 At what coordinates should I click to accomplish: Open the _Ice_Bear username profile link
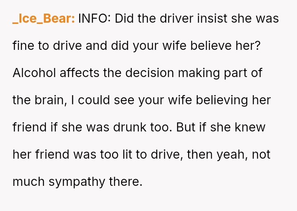coord(43,19)
